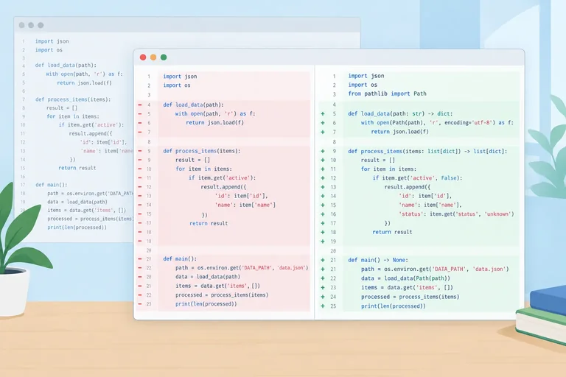The height and width of the screenshot is (377, 566).
Task: Click the vertical divider between the diff panes
Action: click(315, 192)
